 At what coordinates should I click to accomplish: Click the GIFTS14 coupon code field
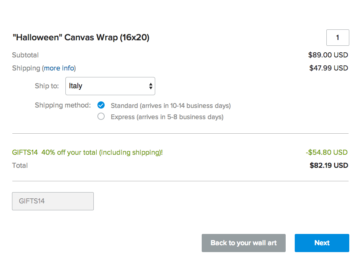[53, 201]
